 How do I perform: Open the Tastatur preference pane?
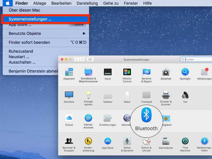click(108, 98)
